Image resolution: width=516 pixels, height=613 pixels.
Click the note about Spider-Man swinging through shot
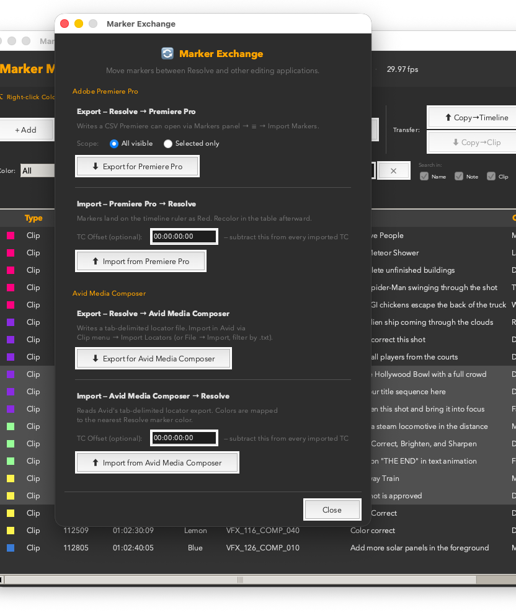click(434, 288)
